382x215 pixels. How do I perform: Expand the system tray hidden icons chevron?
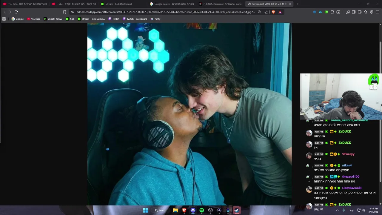coord(338,210)
